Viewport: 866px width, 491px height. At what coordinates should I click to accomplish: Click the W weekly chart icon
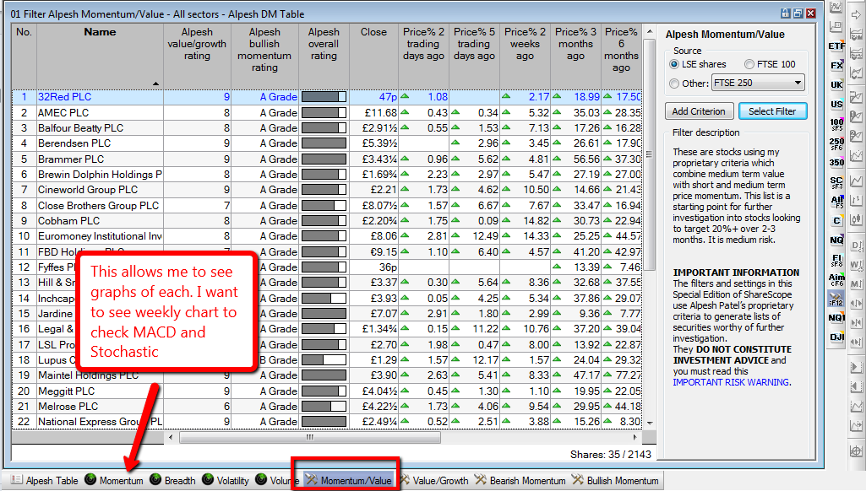click(856, 265)
